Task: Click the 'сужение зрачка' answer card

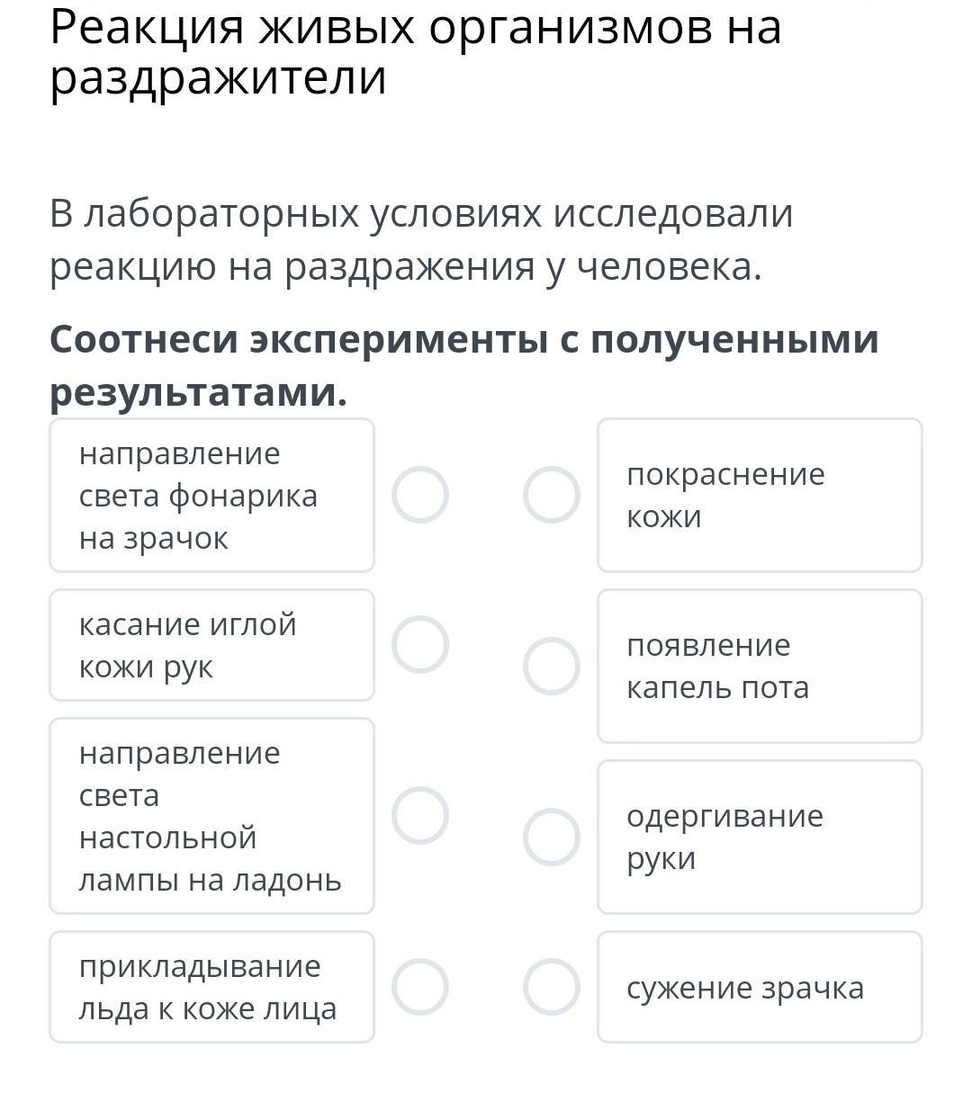Action: coord(760,987)
